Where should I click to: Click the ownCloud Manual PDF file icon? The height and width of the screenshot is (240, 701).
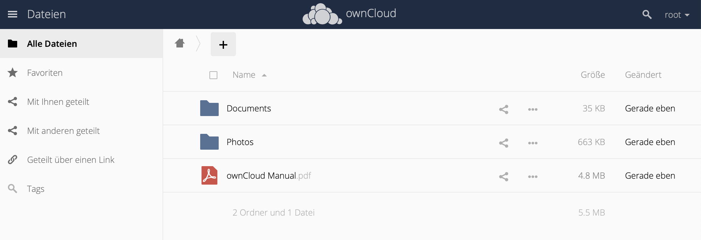click(x=209, y=175)
